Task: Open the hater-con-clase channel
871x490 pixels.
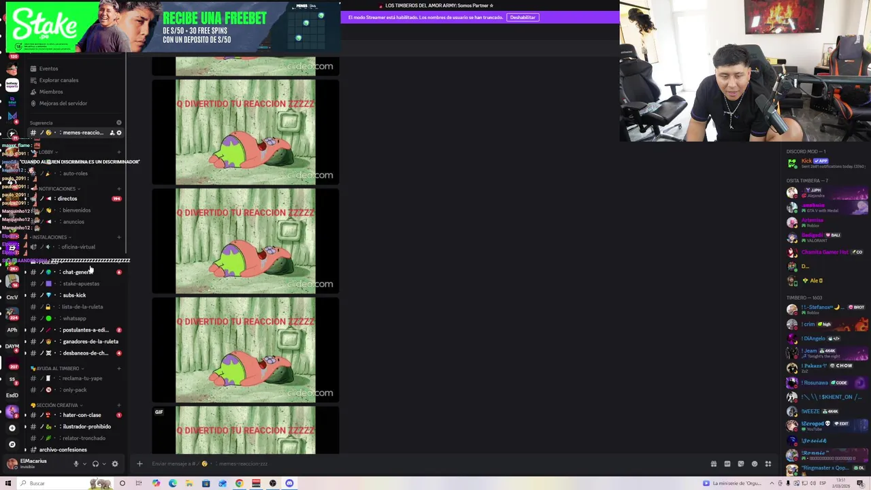Action: point(75,415)
